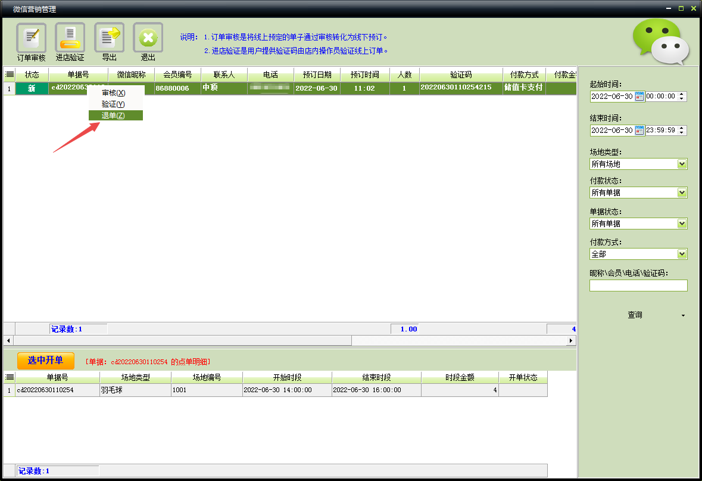Click grid menu icon in lower detail table
Viewport: 702px width, 481px height.
point(10,377)
